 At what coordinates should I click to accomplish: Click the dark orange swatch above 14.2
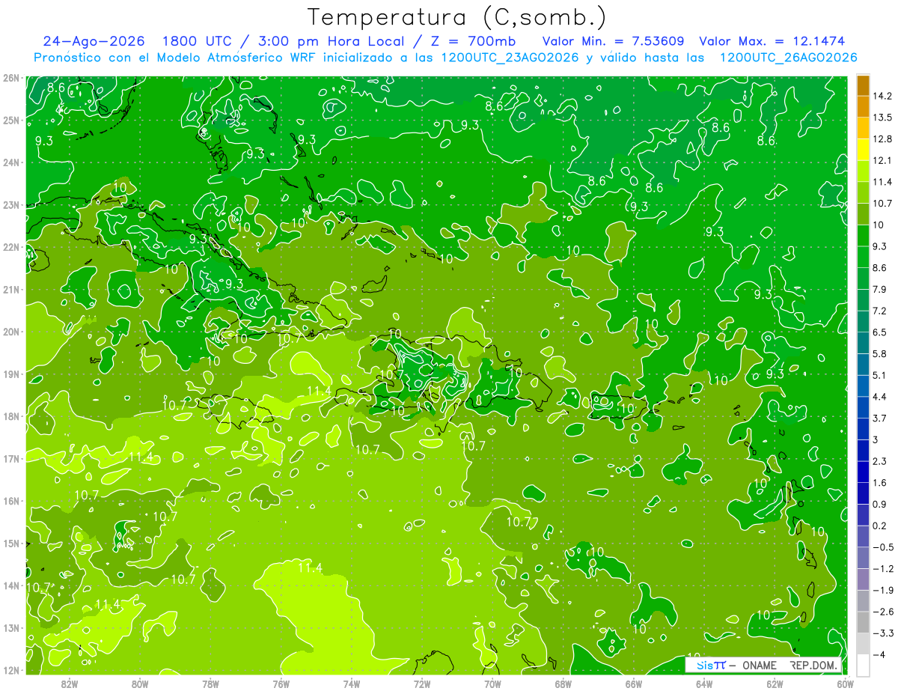[x=863, y=85]
